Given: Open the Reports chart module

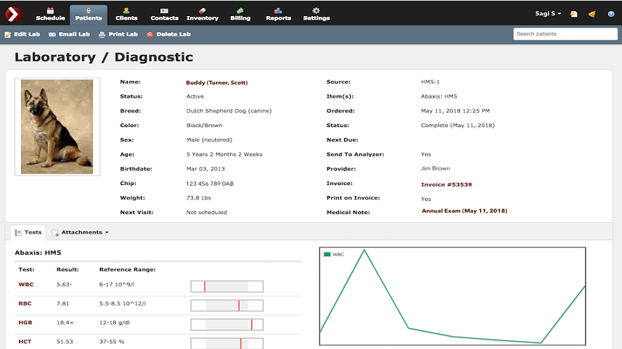Looking at the screenshot, I should coord(278,14).
